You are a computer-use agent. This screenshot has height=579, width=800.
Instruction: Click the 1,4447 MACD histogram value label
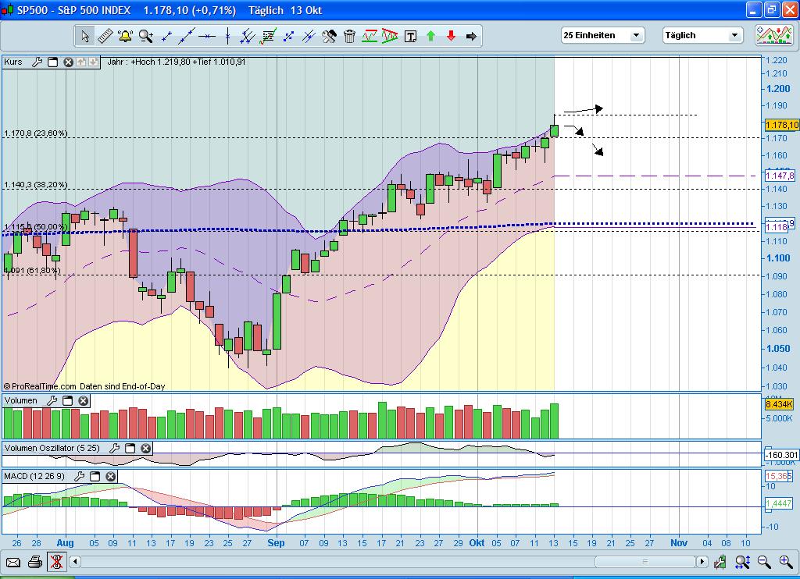point(780,503)
